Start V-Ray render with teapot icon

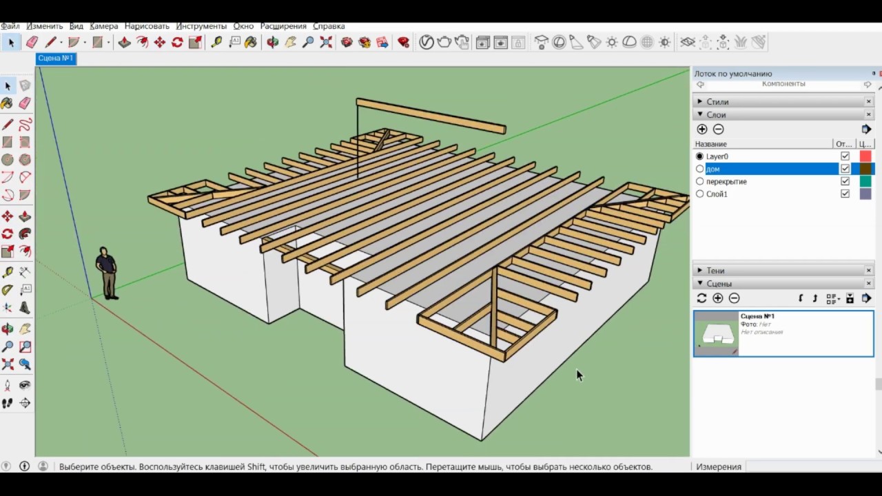point(444,43)
